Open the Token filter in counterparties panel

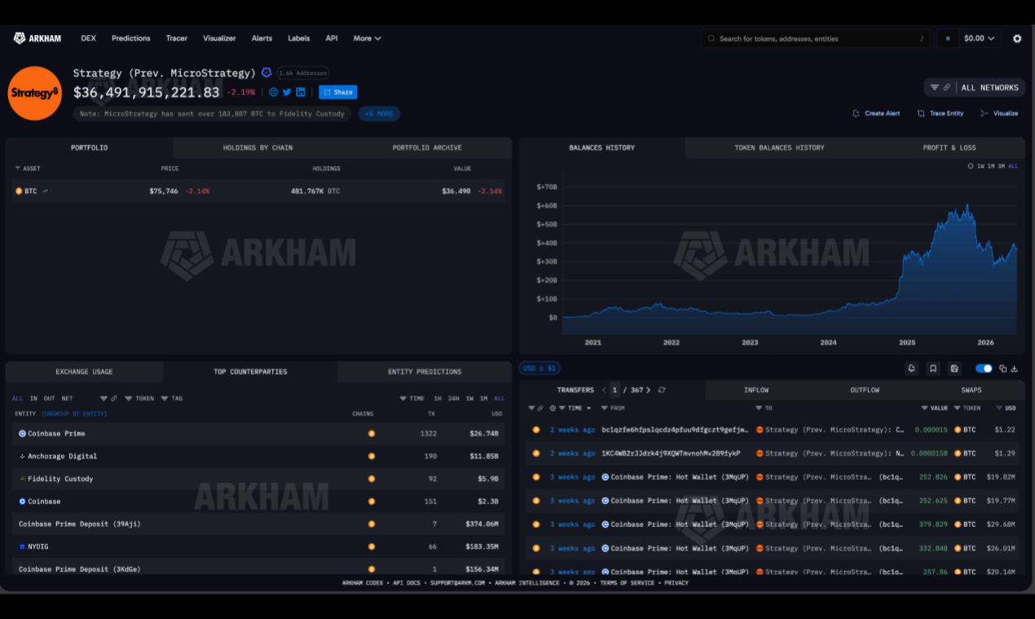point(139,398)
